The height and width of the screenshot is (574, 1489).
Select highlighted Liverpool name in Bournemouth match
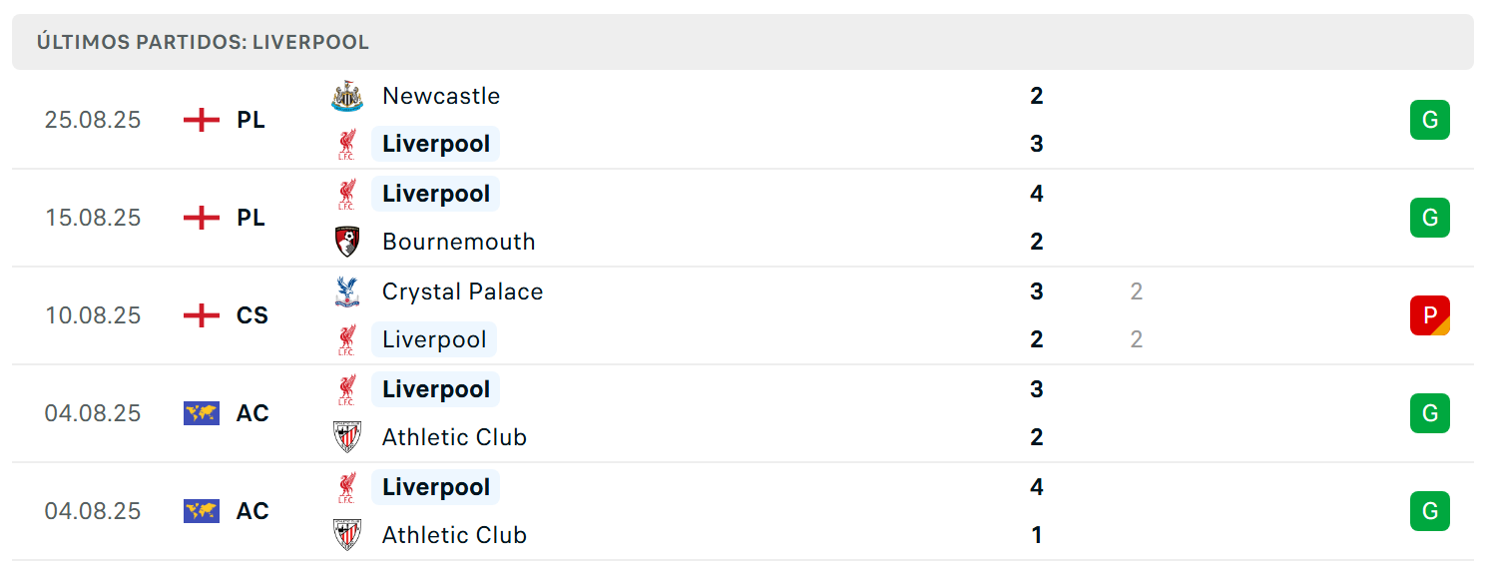click(435, 194)
